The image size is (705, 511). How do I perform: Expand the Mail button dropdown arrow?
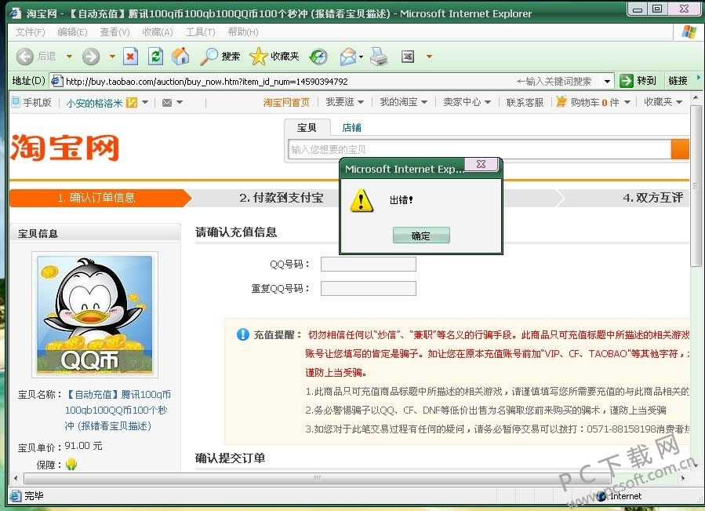point(361,57)
